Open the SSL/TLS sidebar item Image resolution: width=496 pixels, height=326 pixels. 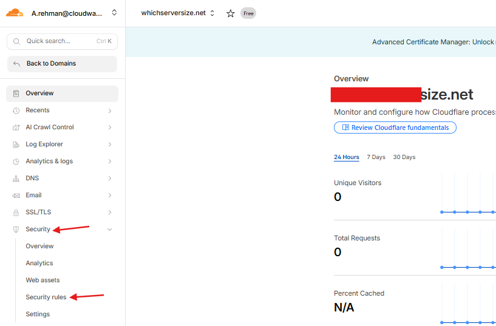click(62, 212)
